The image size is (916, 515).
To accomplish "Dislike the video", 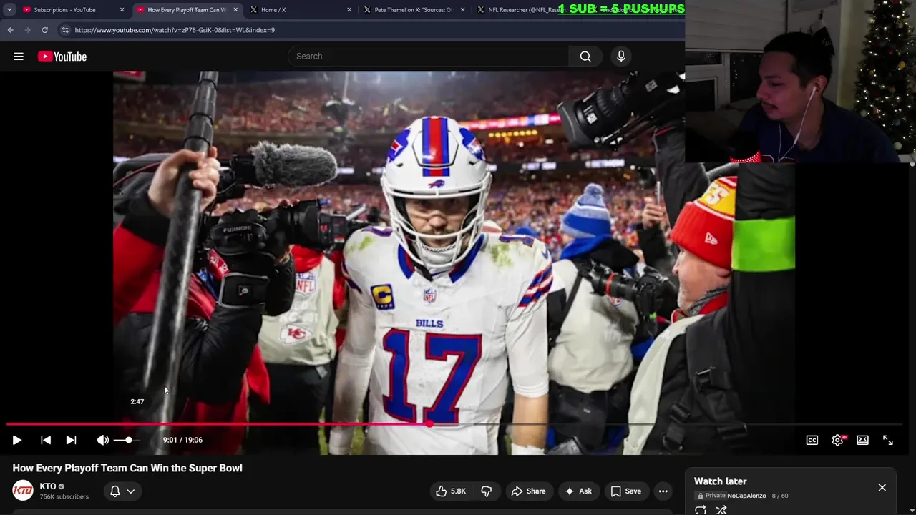I will point(487,491).
